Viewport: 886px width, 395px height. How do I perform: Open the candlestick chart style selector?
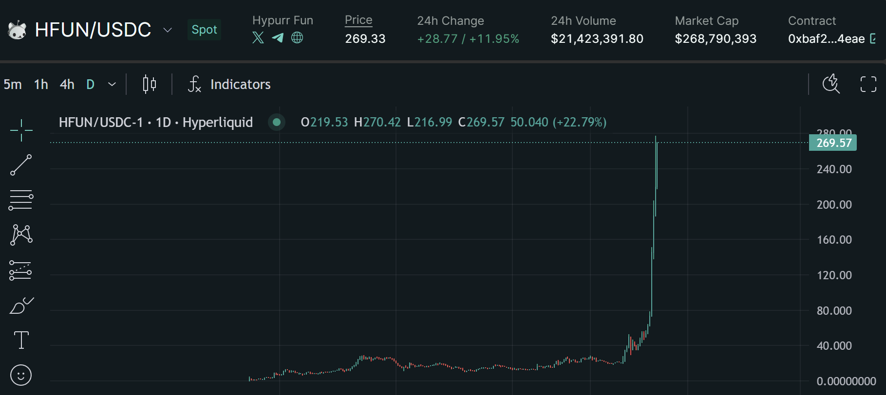point(150,84)
